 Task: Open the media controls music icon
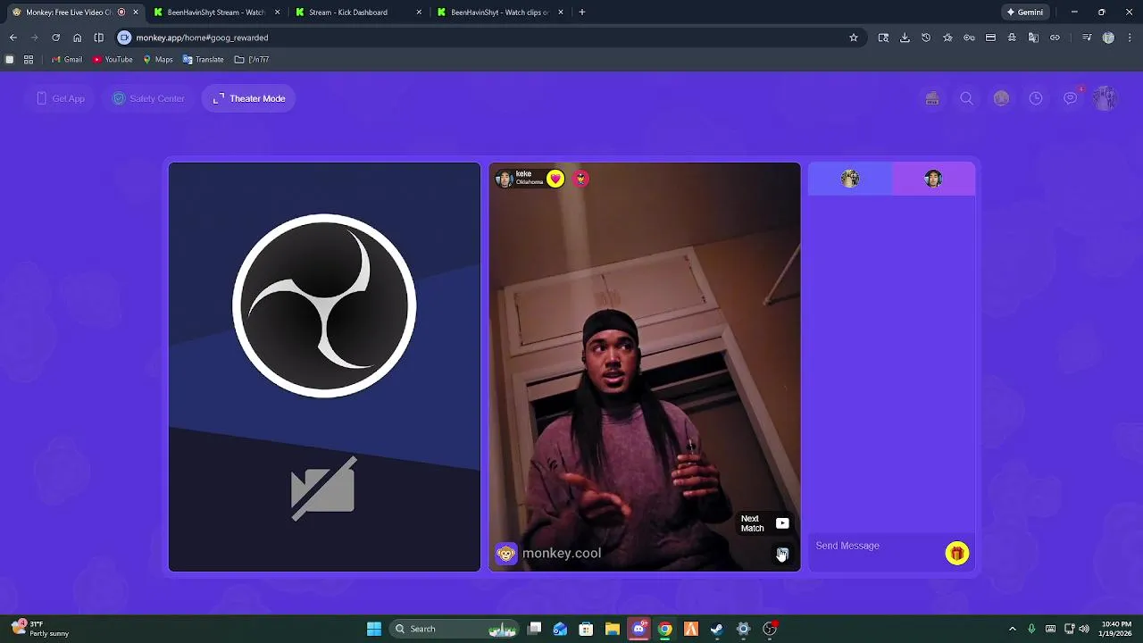(1087, 38)
